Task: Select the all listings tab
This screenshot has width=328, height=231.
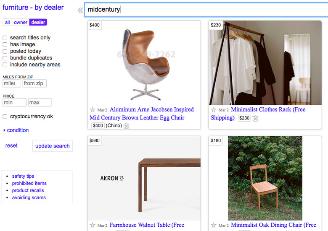Action: [x=8, y=23]
